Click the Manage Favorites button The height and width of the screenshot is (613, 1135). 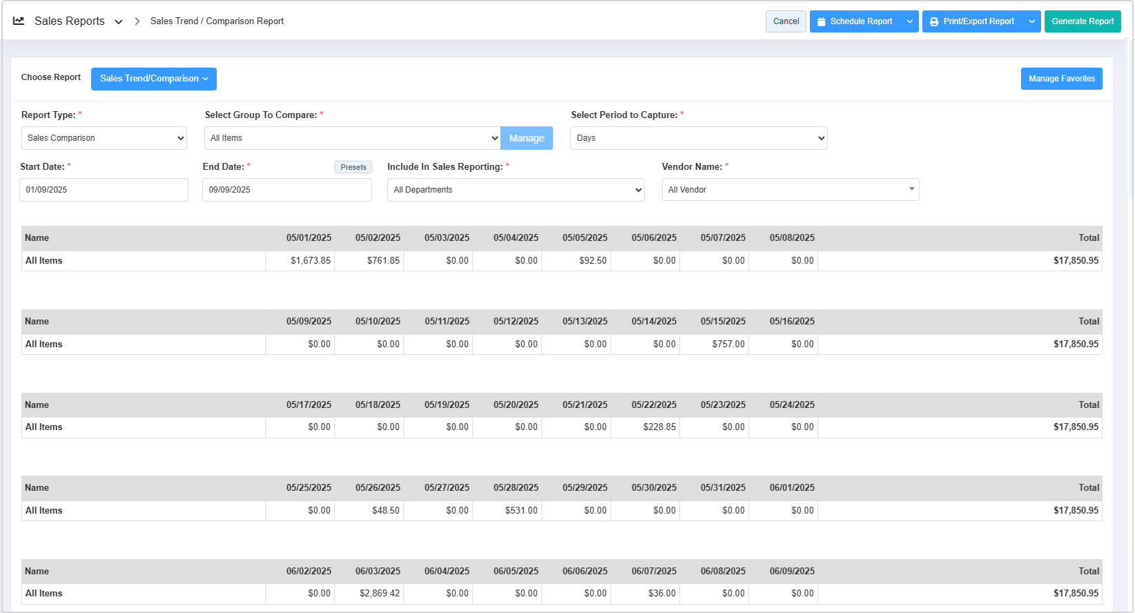tap(1061, 79)
